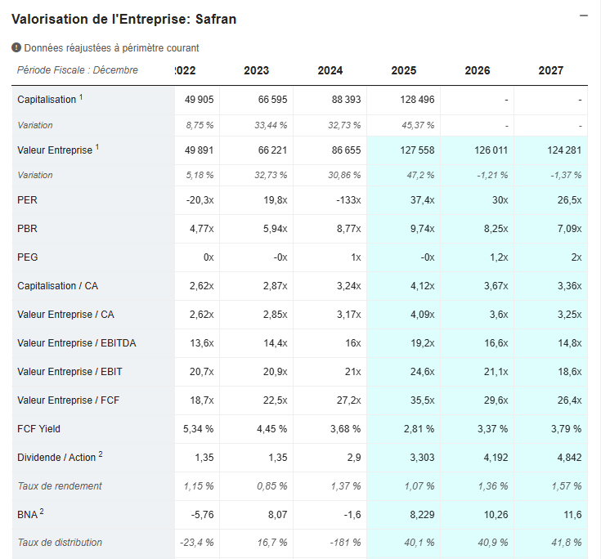Image resolution: width=601 pixels, height=559 pixels.
Task: Click the Dividende / Action row label
Action: coord(56,458)
